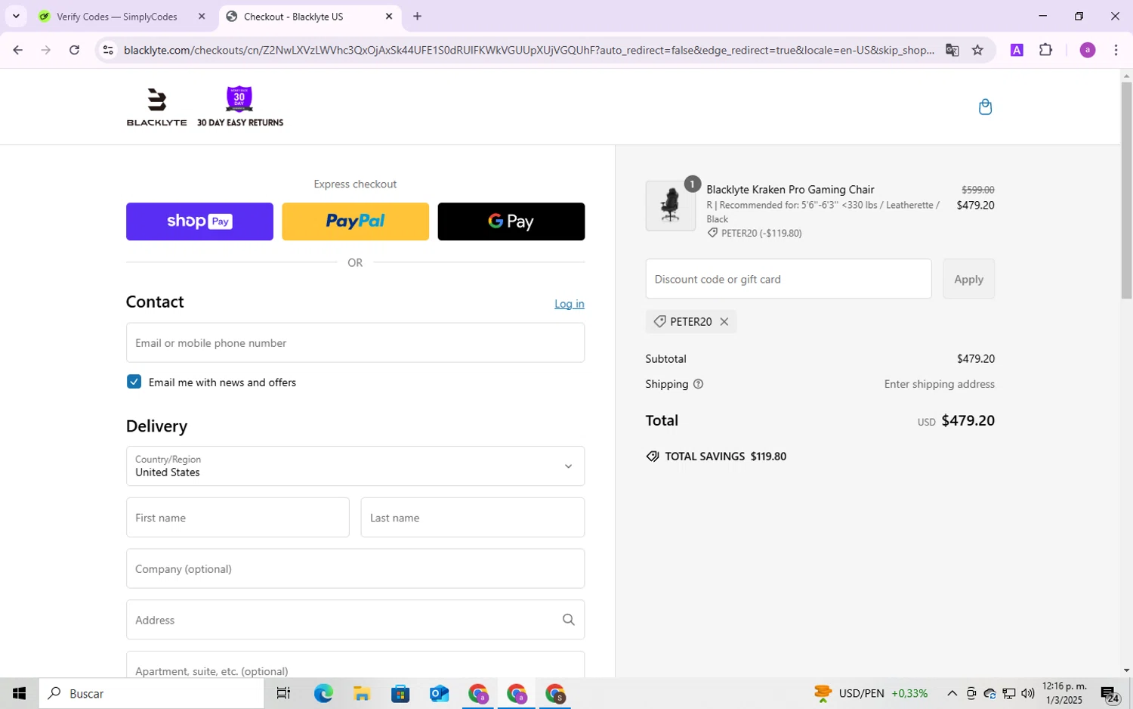Viewport: 1133px width, 709px height.
Task: Focus the Email or mobile phone number field
Action: pos(355,342)
